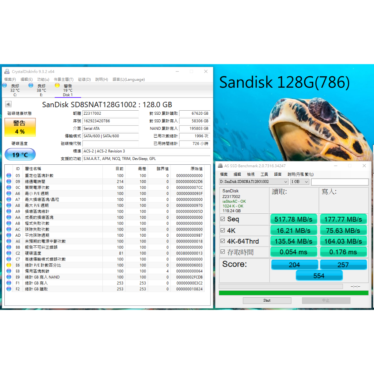Click the Start benchmark button

[x=267, y=301]
